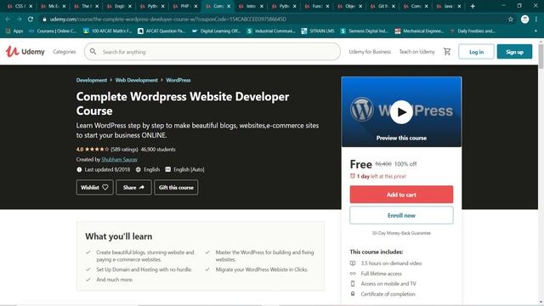Click the Udemy logo

coord(25,52)
